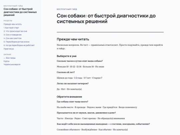The height and width of the screenshot is (135, 180).
Task: Click the 'Обратите внимание' subheading
Action: [69, 97]
